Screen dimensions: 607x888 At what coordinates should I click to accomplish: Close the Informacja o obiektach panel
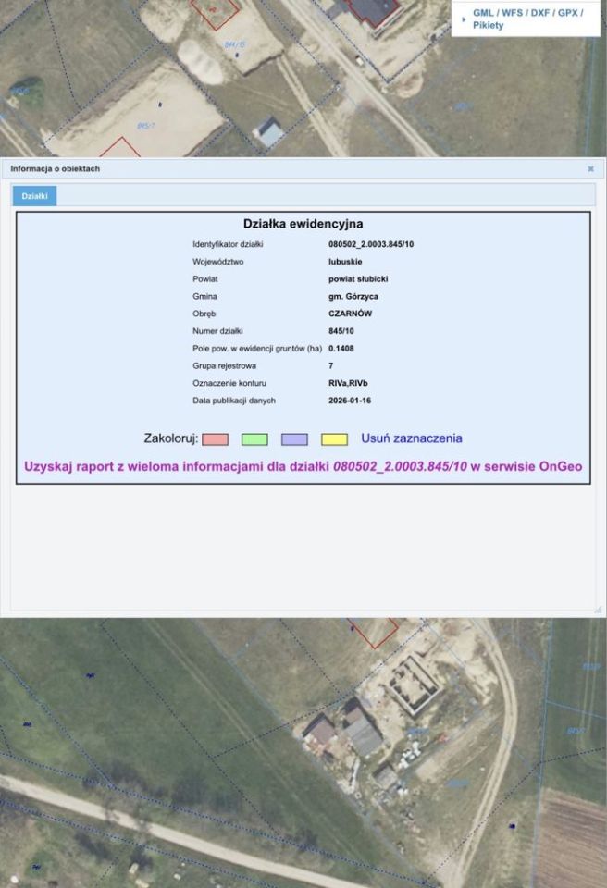tap(590, 168)
